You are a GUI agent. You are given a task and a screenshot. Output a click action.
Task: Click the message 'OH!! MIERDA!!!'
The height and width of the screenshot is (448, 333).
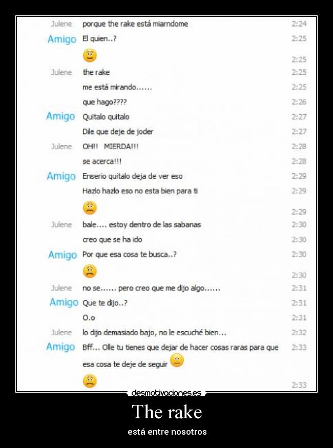click(x=111, y=147)
